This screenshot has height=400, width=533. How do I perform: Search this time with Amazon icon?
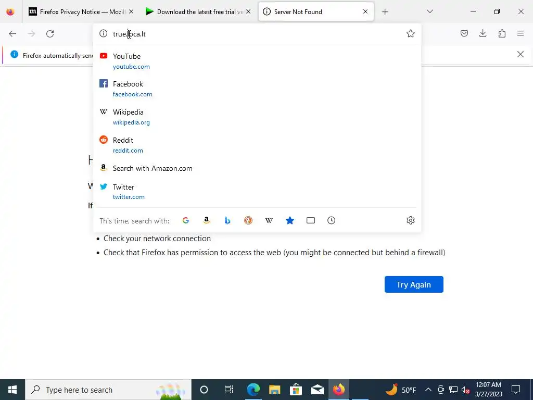point(206,220)
